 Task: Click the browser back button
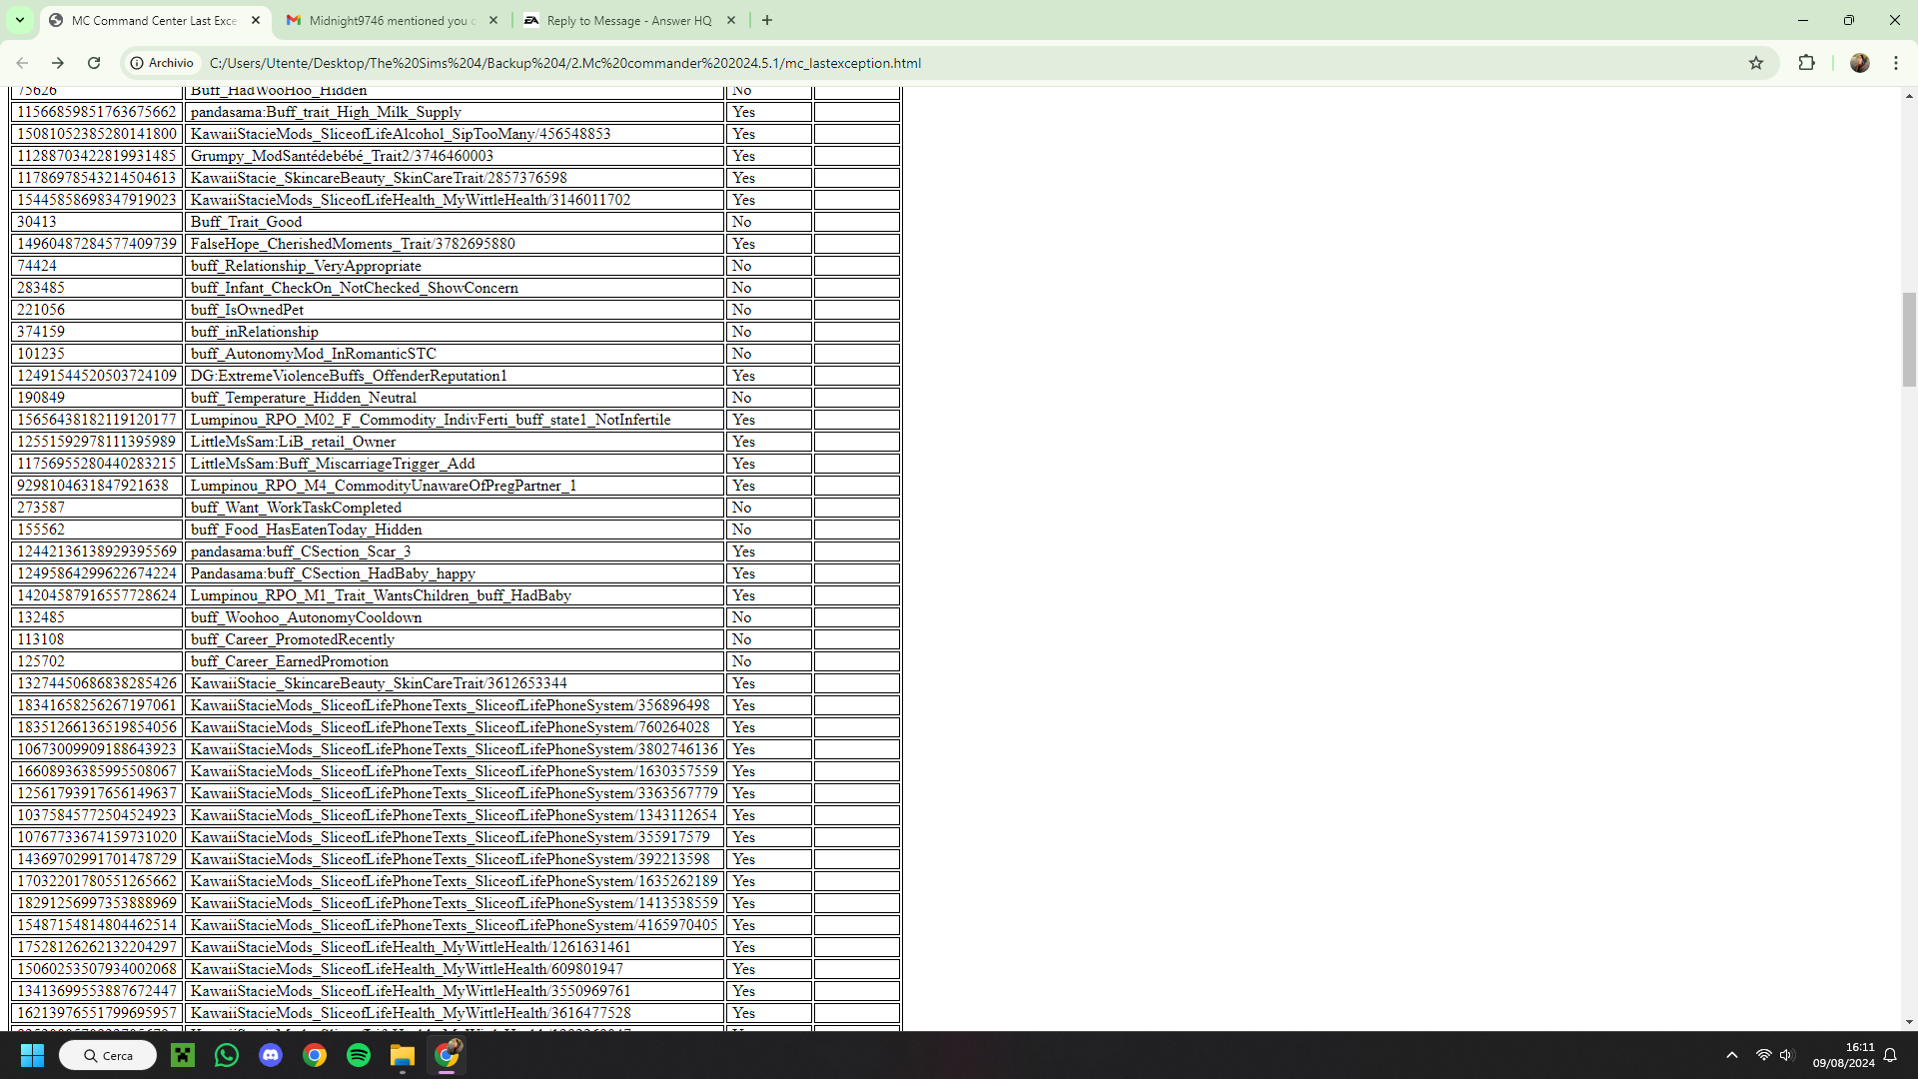click(22, 63)
